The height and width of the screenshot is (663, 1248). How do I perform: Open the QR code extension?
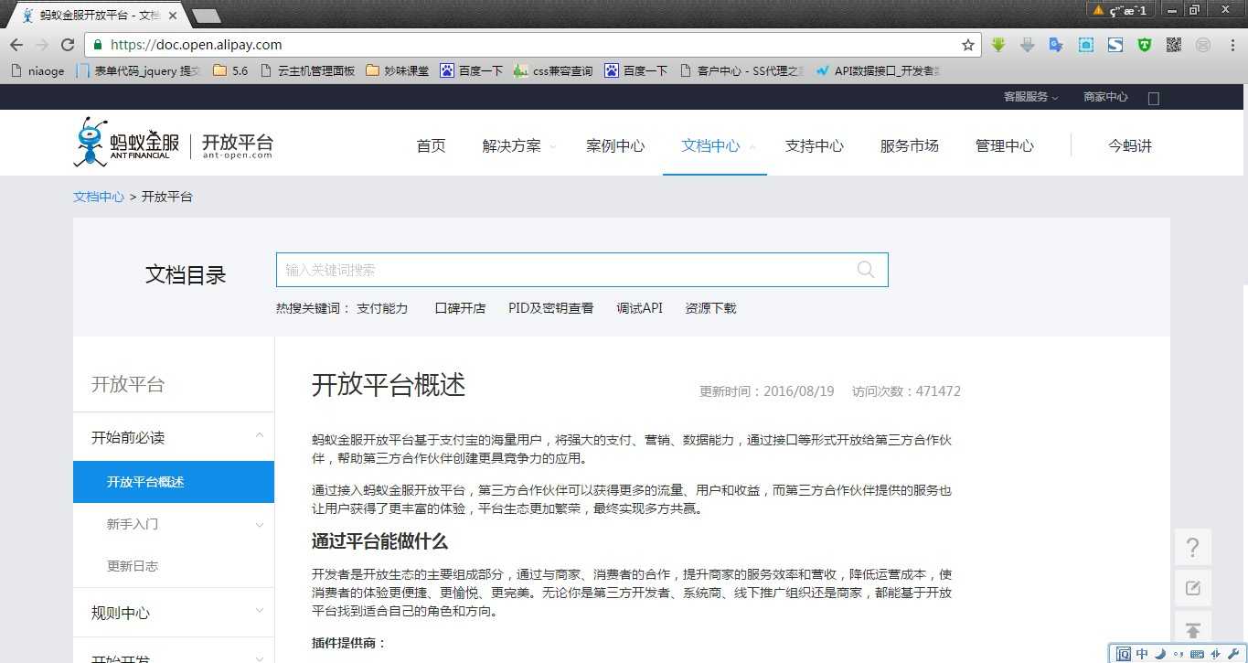click(1174, 45)
